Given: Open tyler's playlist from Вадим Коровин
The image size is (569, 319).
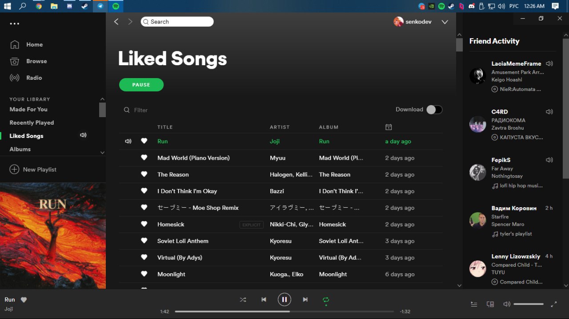Looking at the screenshot, I should pos(516,234).
